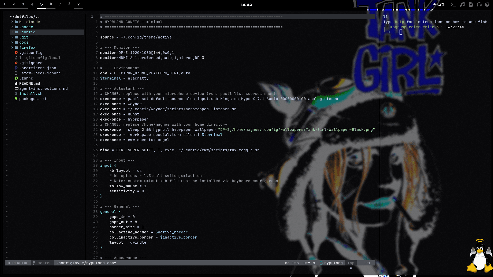Click the book icon beside README.md
This screenshot has width=493, height=277.
[16, 83]
